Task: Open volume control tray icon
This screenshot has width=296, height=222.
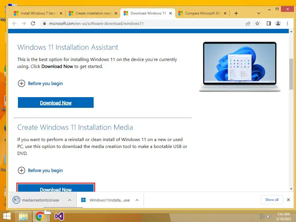Action: (x=269, y=216)
